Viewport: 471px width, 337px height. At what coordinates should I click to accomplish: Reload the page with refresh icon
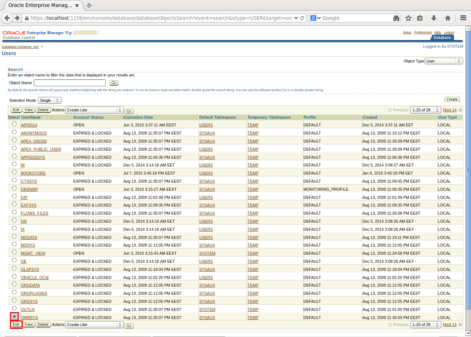(302, 18)
